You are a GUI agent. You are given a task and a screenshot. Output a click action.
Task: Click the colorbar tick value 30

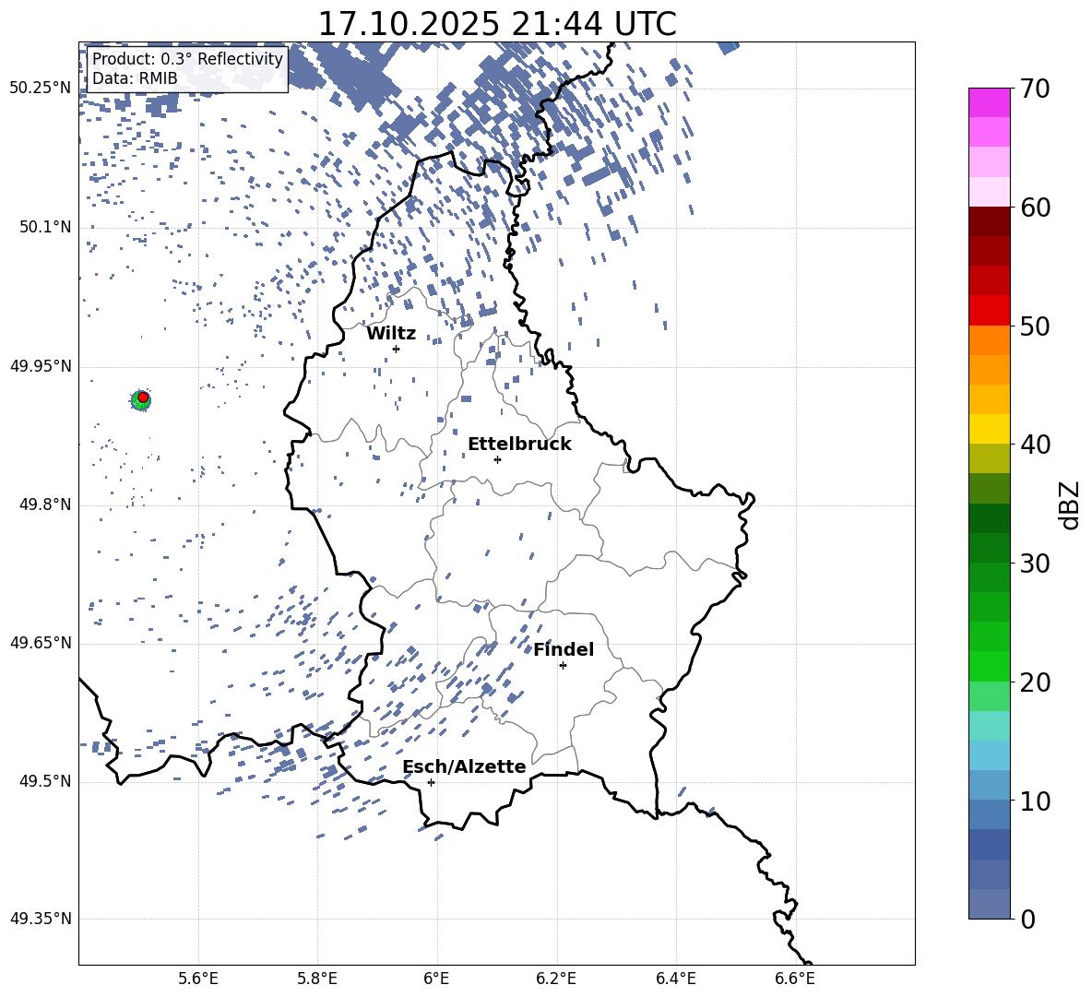pyautogui.click(x=1035, y=564)
